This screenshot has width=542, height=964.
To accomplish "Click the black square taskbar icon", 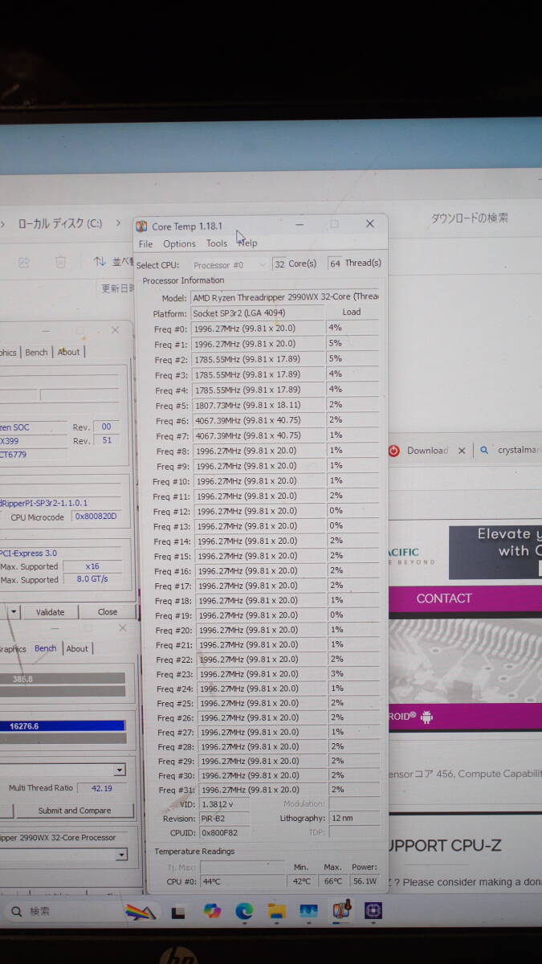I will (x=178, y=911).
